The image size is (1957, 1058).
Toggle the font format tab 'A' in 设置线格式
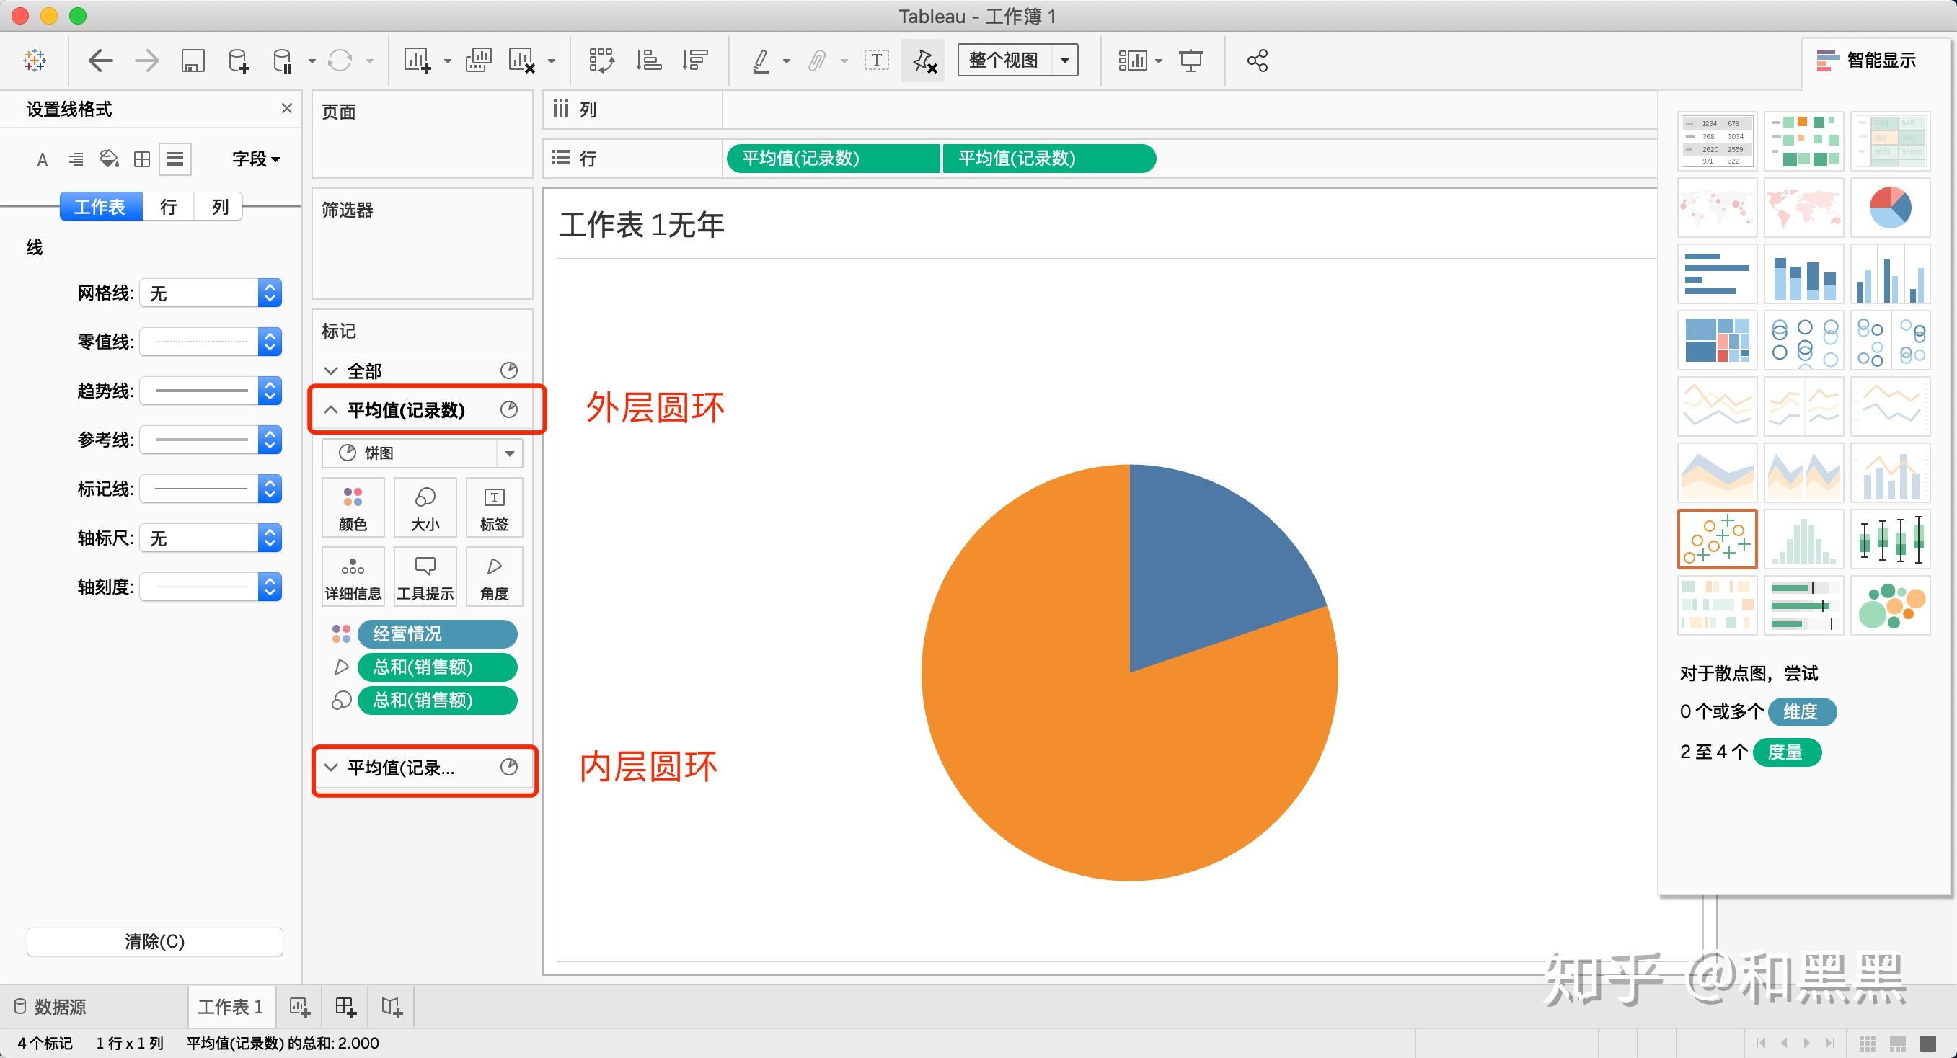(x=42, y=159)
